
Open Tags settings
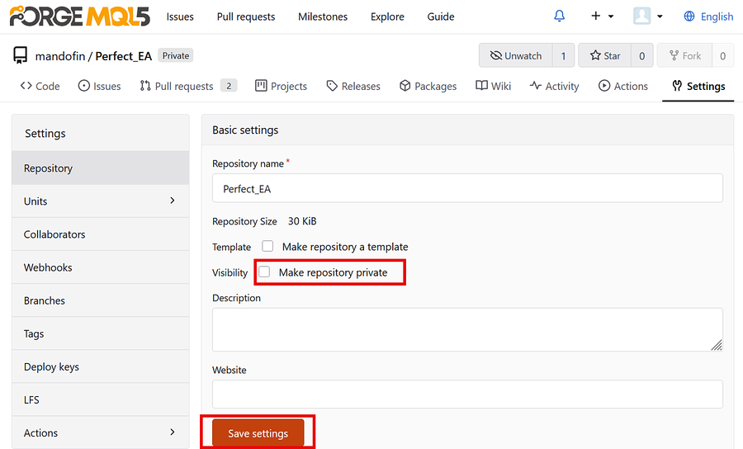[101, 334]
